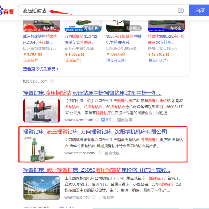Open 3050液压摇臂钻 中捷 product link
The height and width of the screenshot is (209, 209).
(124, 39)
